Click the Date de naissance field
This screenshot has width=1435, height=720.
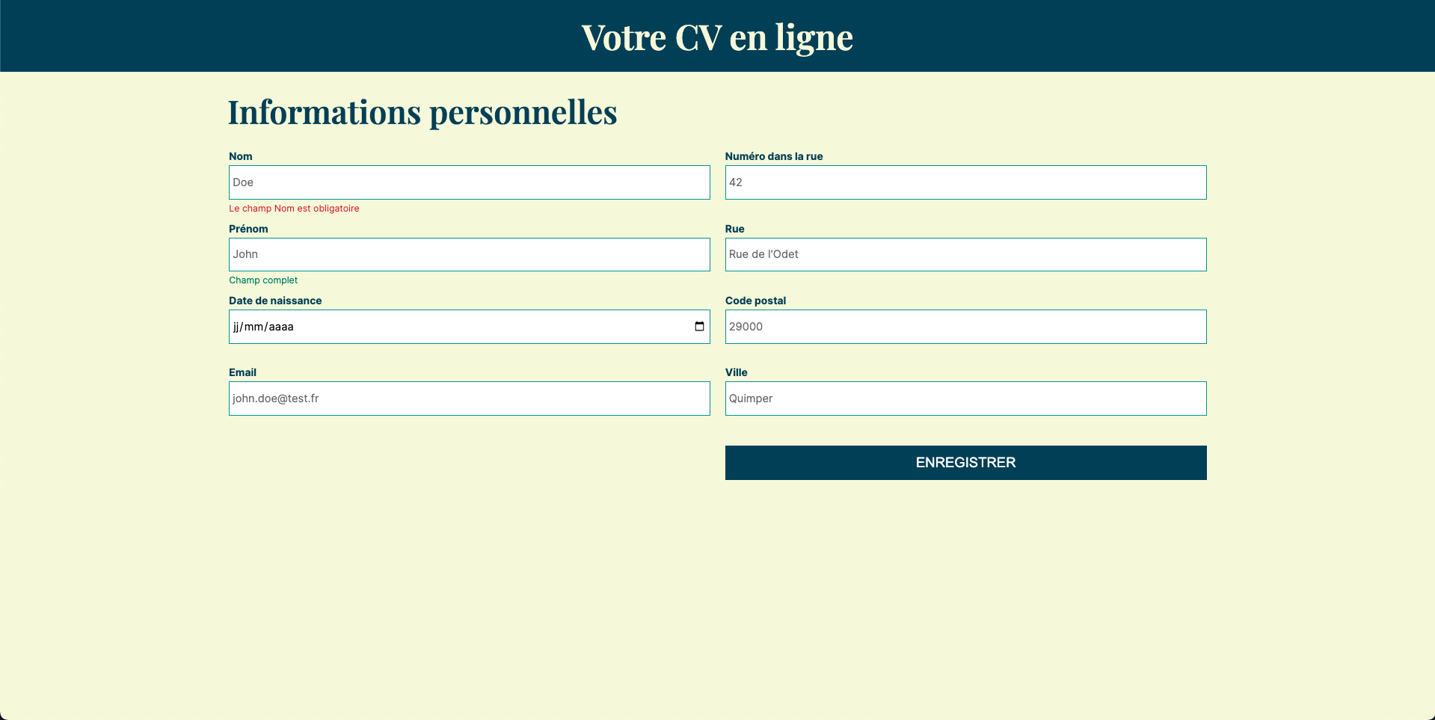pyautogui.click(x=449, y=327)
